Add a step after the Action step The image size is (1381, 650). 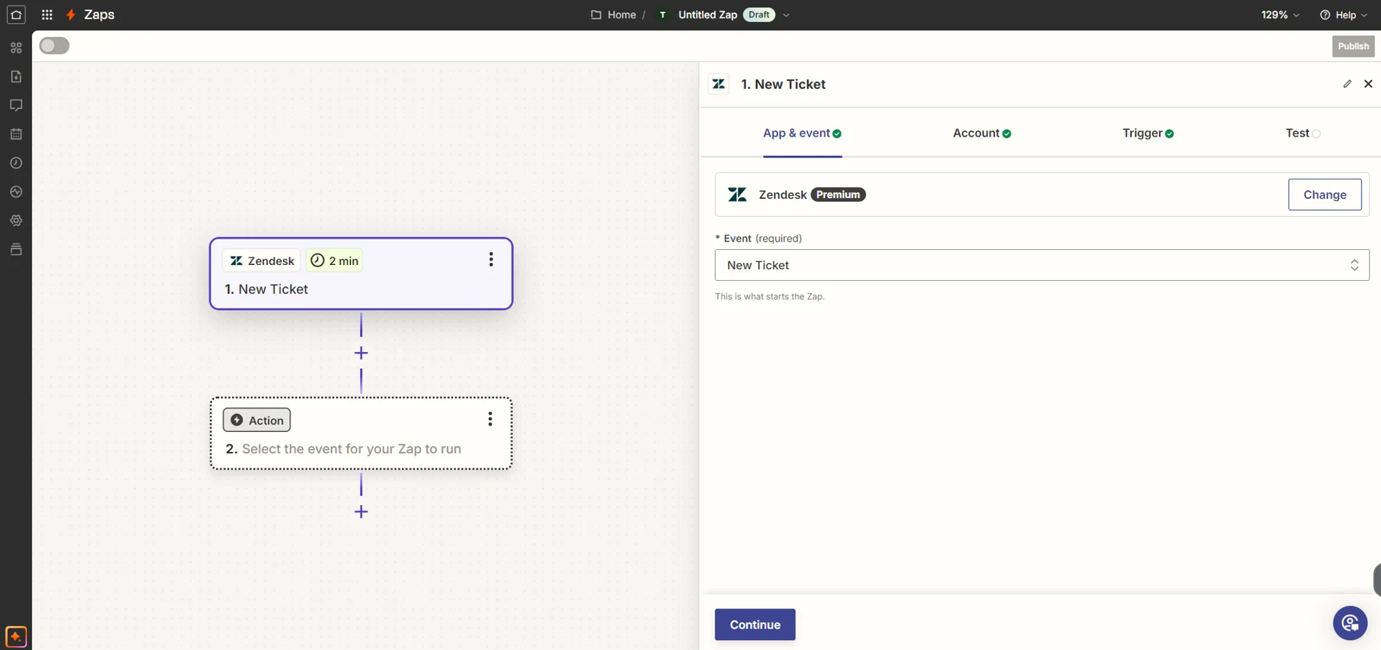click(x=361, y=511)
